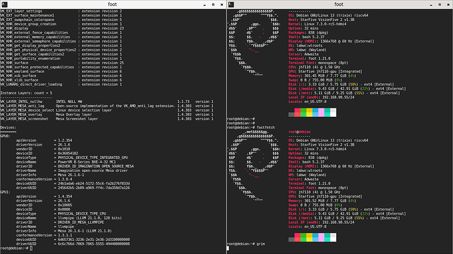Click the 'vendorID = 0x10005' line

point(44,205)
